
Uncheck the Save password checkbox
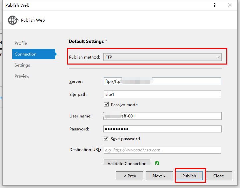[x=106, y=138]
